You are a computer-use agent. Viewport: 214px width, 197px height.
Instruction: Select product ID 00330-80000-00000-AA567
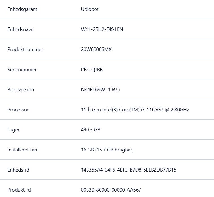pos(111,190)
